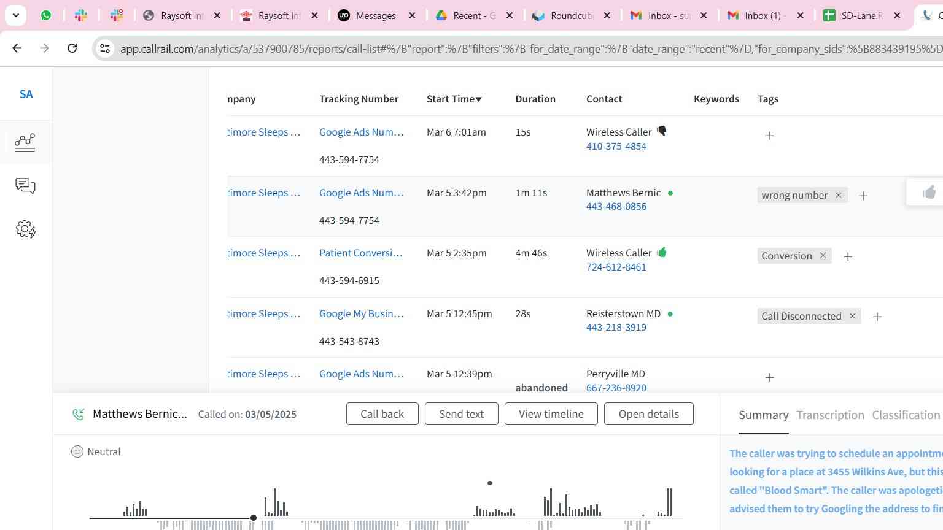Remove the 'Conversion' tag
This screenshot has width=943, height=530.
823,256
